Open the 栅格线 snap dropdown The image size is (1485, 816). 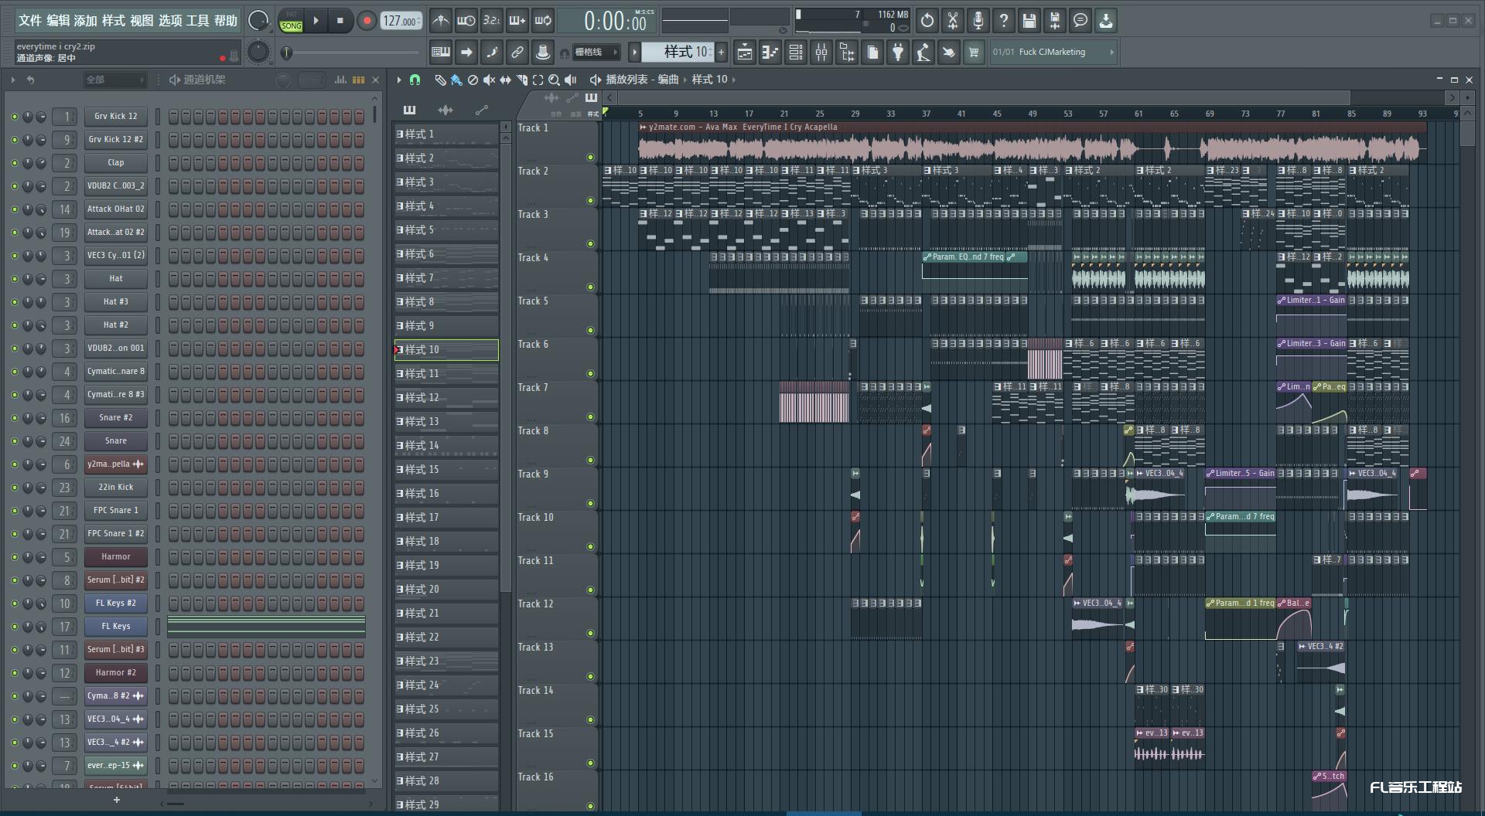596,52
